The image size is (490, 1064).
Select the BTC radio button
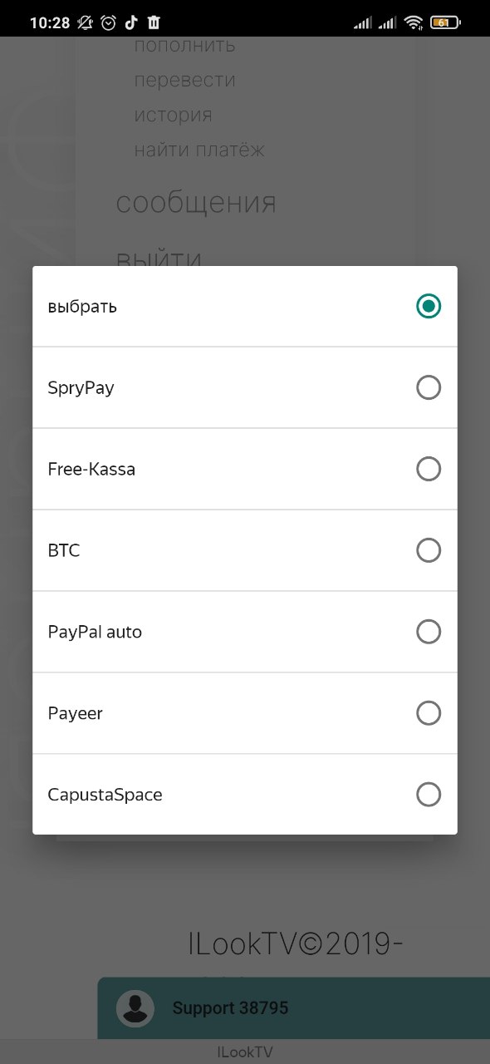click(429, 550)
